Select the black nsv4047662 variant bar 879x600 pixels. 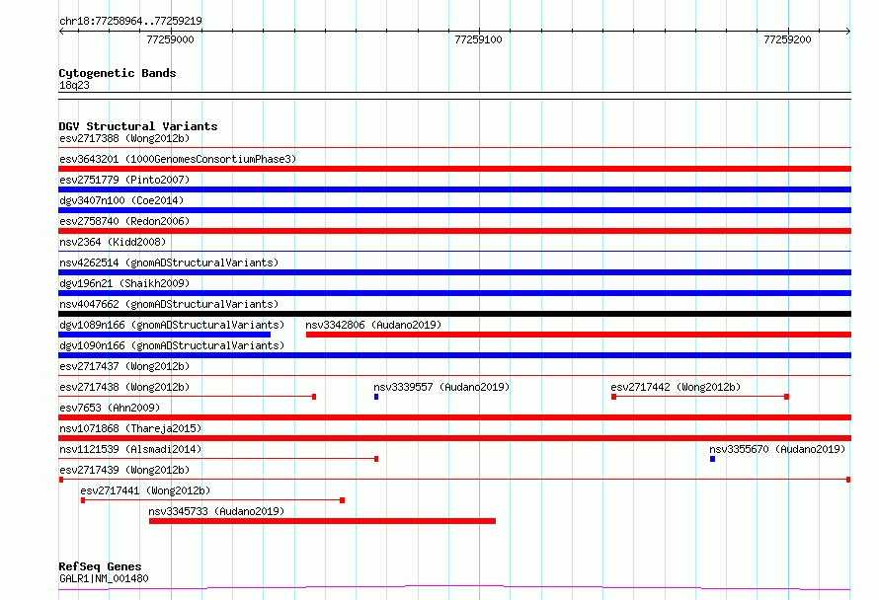coord(454,314)
